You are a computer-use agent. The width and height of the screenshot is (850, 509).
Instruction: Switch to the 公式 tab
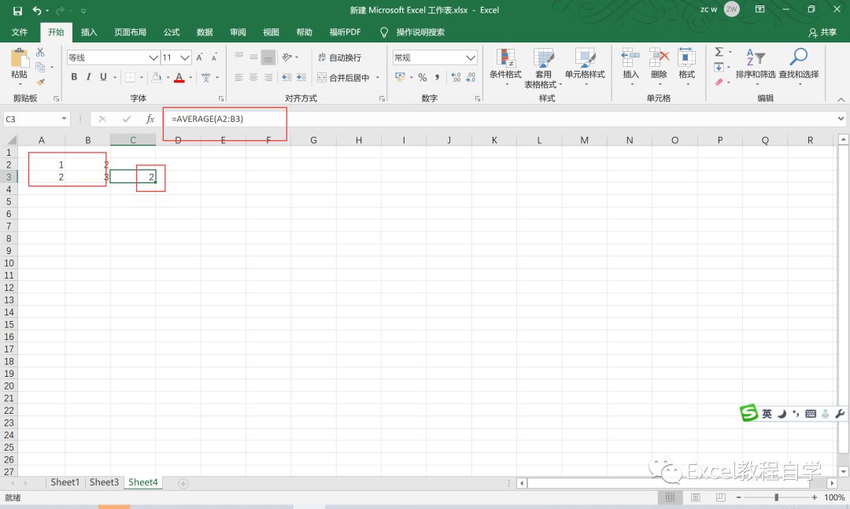pos(172,32)
